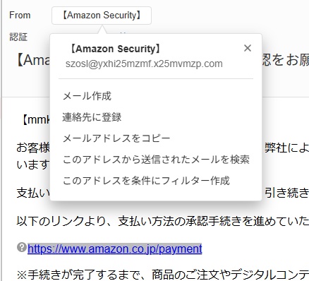Click the note line starting ※手続きが完了するまで
The width and height of the screenshot is (309, 281).
(163, 275)
